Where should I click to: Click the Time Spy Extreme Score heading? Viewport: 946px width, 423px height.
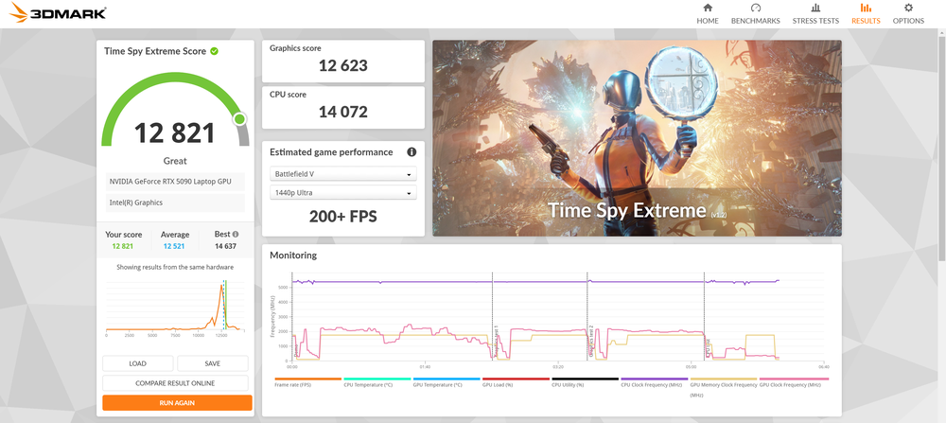155,51
